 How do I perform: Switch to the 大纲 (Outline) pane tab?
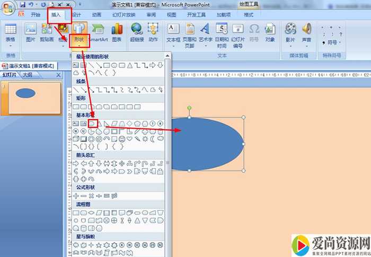(x=27, y=75)
